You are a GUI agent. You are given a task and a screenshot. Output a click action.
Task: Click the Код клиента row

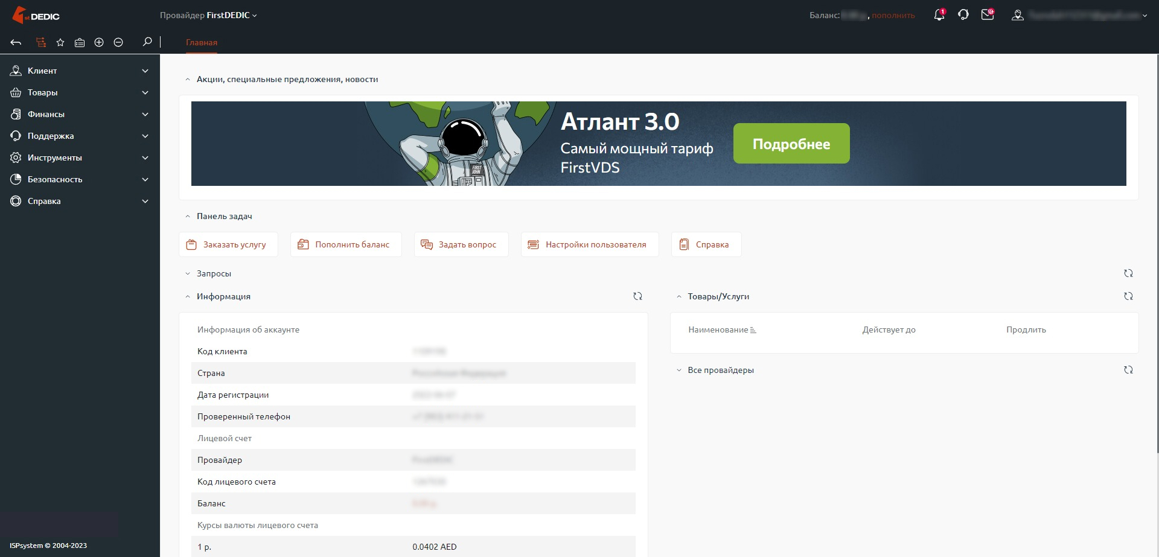pos(413,351)
